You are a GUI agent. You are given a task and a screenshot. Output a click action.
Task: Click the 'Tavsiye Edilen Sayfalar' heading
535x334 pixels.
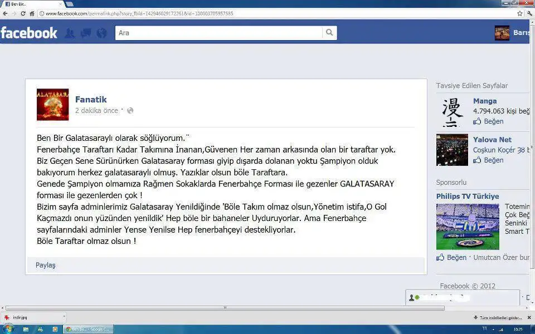click(x=472, y=86)
